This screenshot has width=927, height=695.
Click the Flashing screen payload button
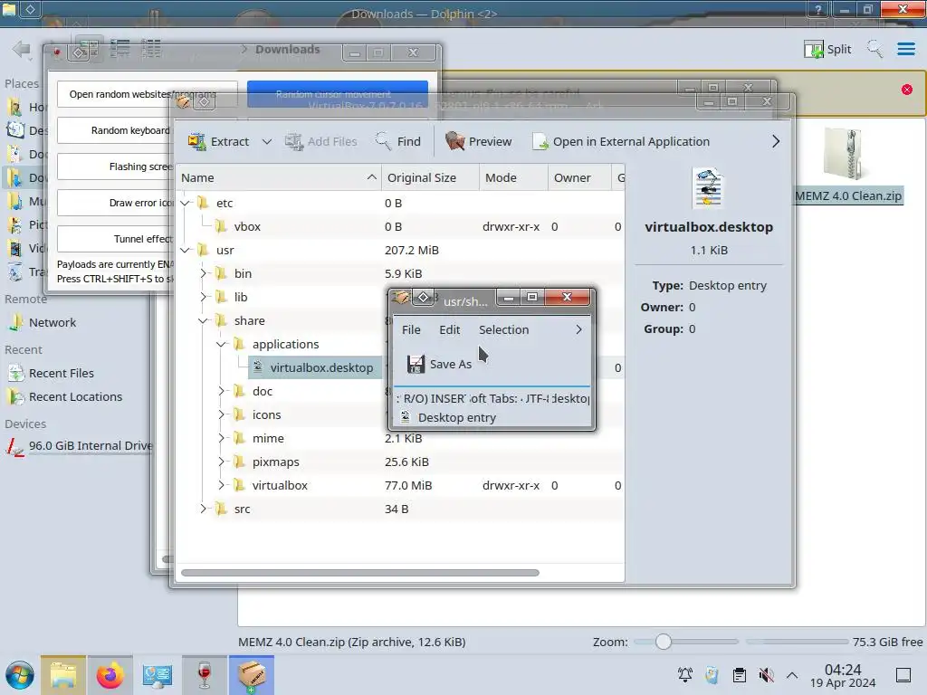click(115, 167)
